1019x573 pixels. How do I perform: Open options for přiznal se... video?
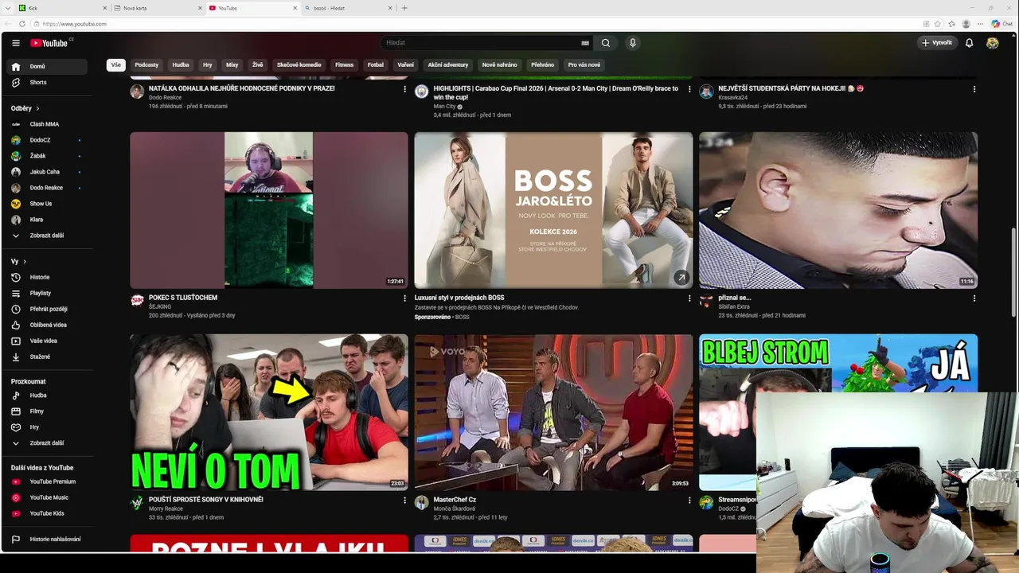coord(974,298)
